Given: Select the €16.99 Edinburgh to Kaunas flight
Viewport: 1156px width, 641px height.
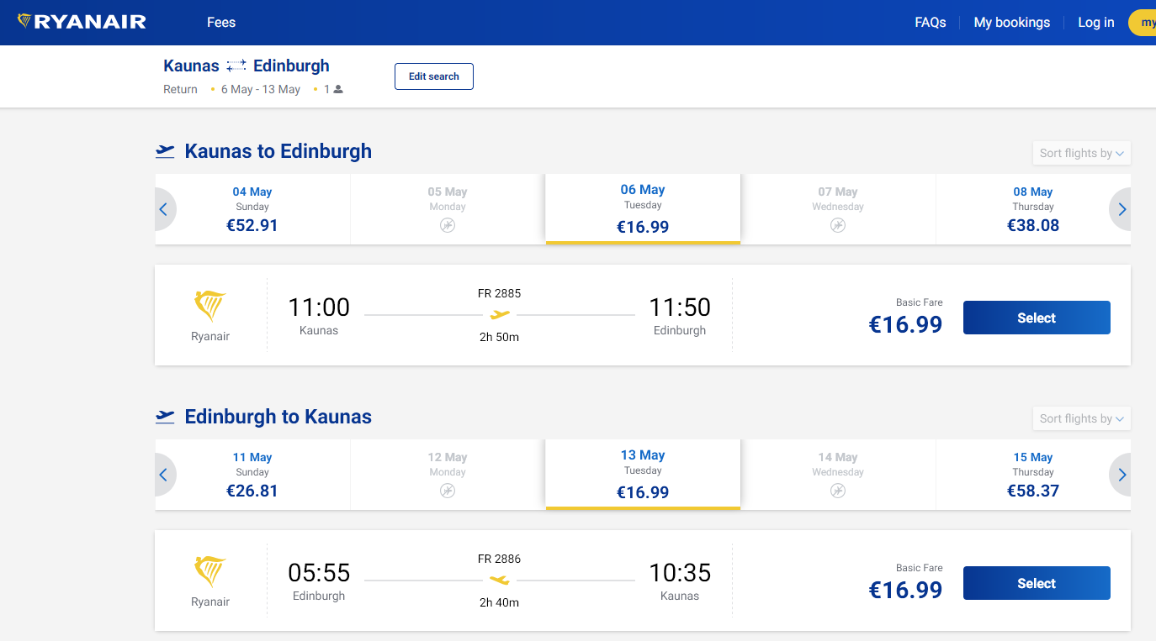Looking at the screenshot, I should click(x=1036, y=583).
